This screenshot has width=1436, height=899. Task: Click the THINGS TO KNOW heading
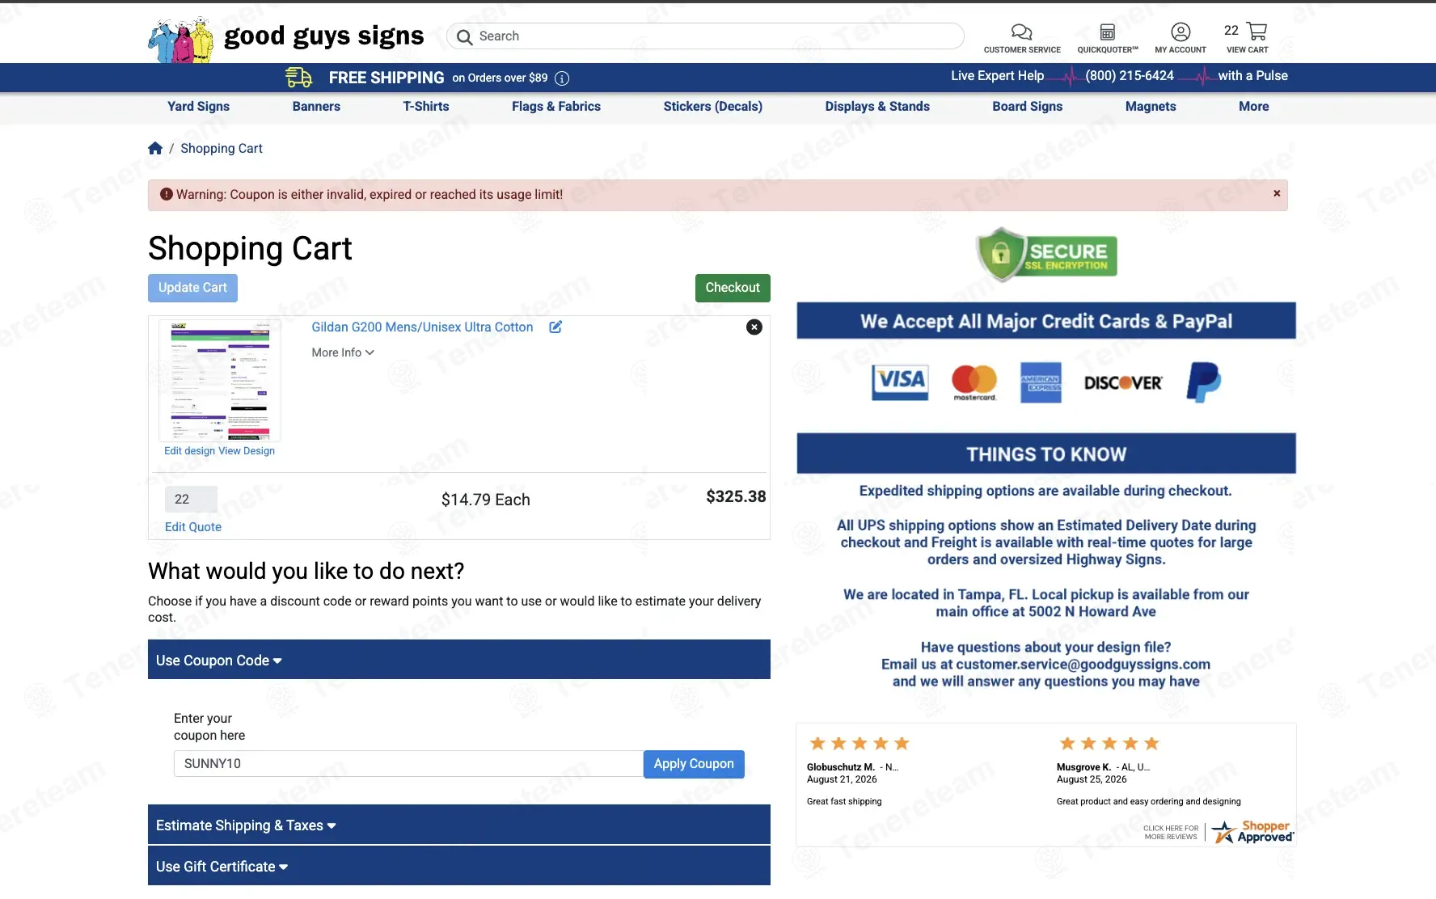[x=1046, y=454]
